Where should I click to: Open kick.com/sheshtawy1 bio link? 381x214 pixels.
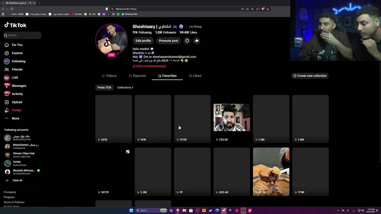point(151,66)
